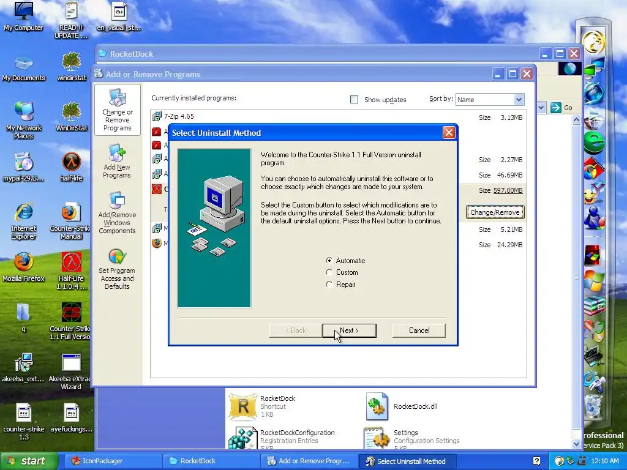Open the mypal-29.3 desktop icon
The image size is (627, 470).
(24, 167)
